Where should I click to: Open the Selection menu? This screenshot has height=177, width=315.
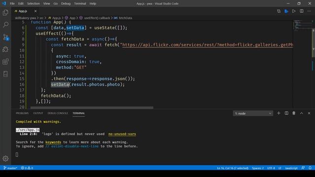coord(33,3)
